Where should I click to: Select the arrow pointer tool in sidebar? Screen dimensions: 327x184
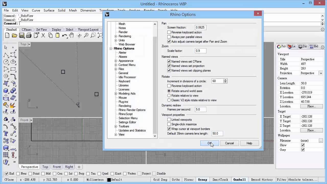pyautogui.click(x=6, y=47)
